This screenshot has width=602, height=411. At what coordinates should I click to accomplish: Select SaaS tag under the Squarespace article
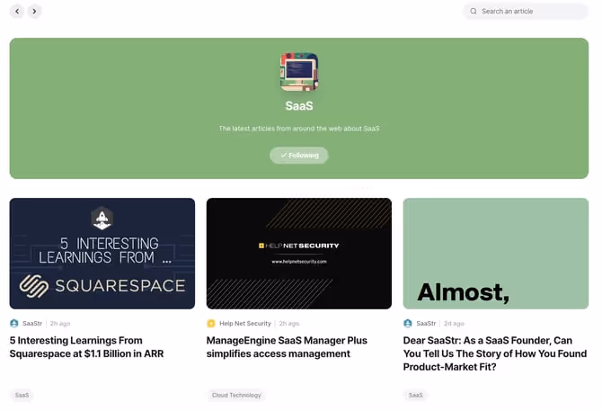22,395
